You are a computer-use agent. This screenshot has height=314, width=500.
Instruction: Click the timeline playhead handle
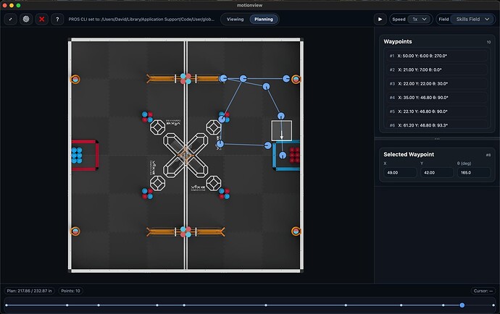point(462,305)
